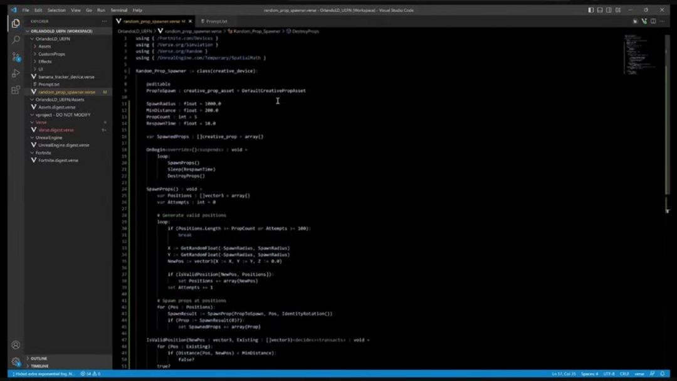
Task: Click the split editor right icon
Action: pos(653,21)
